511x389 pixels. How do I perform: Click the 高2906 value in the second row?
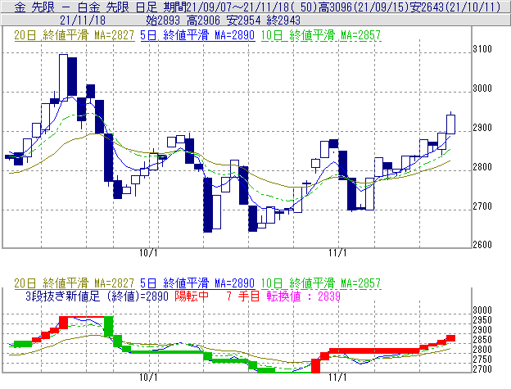point(203,20)
